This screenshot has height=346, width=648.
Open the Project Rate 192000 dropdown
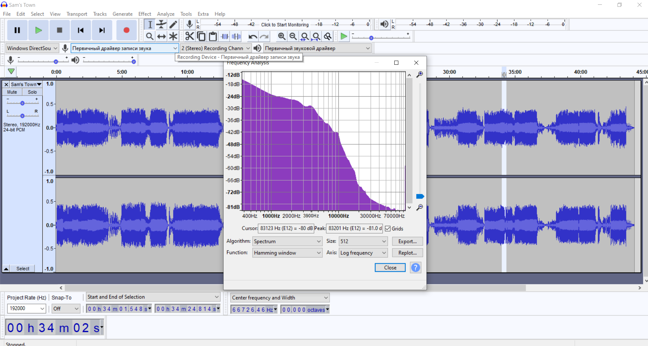tap(27, 308)
